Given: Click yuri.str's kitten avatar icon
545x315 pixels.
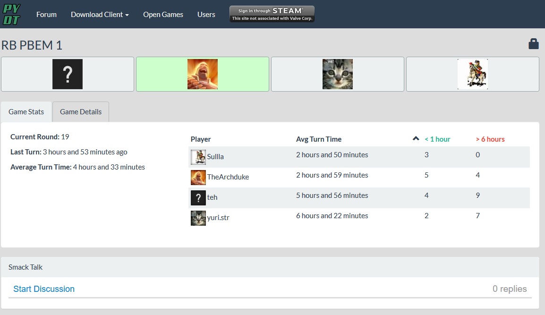Looking at the screenshot, I should click(x=198, y=218).
